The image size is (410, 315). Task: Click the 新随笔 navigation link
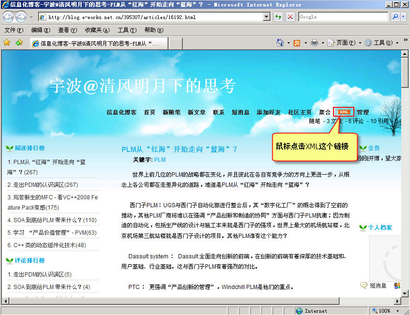pos(172,112)
